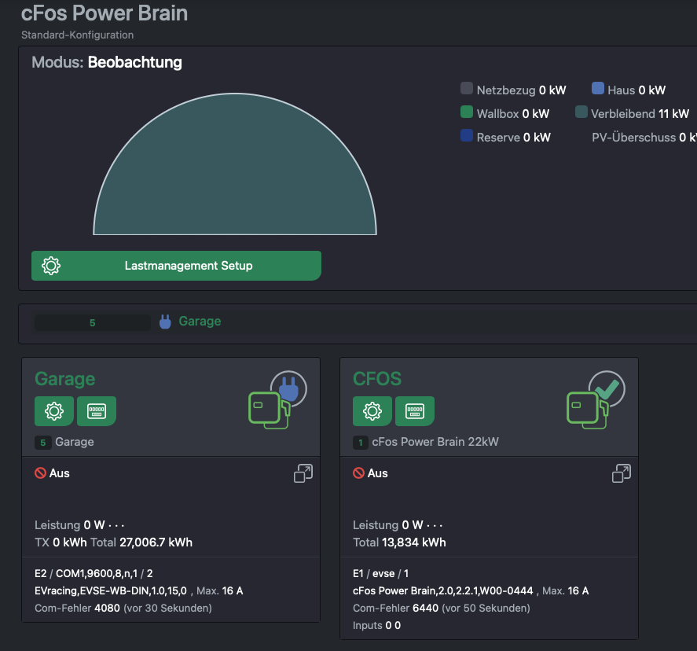Image resolution: width=697 pixels, height=651 pixels.
Task: Click PV-Überschuss legend entry
Action: (644, 137)
